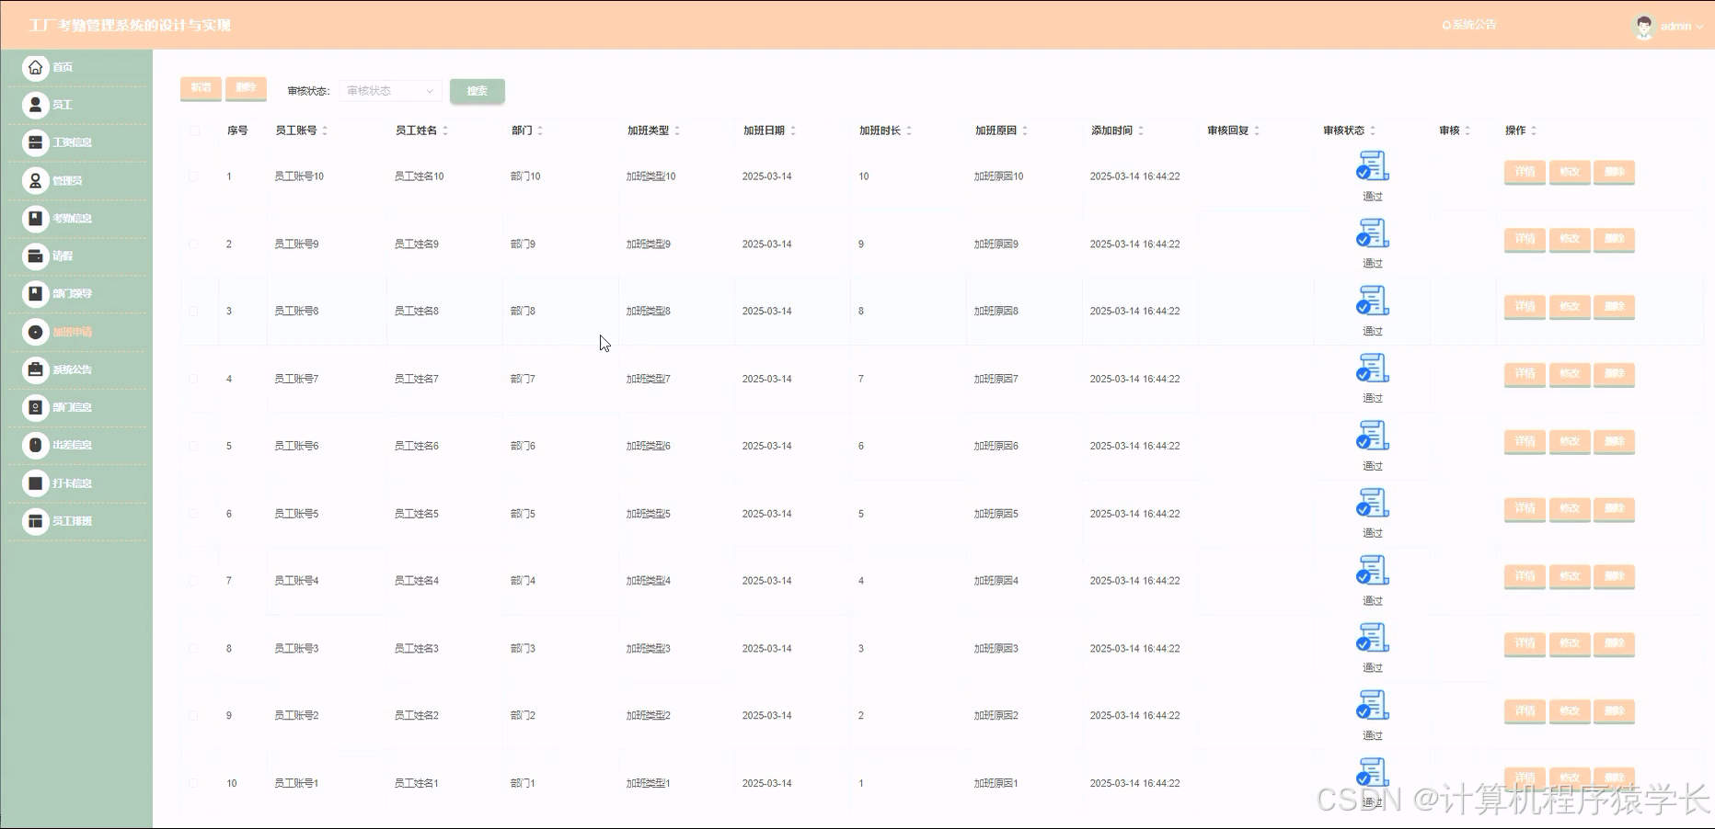The image size is (1715, 829).
Task: Check the checkbox for row 员工账号8
Action: (193, 312)
